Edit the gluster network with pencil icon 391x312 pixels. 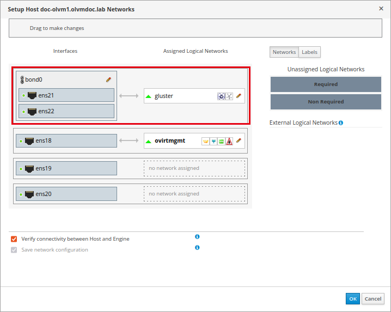pyautogui.click(x=239, y=96)
